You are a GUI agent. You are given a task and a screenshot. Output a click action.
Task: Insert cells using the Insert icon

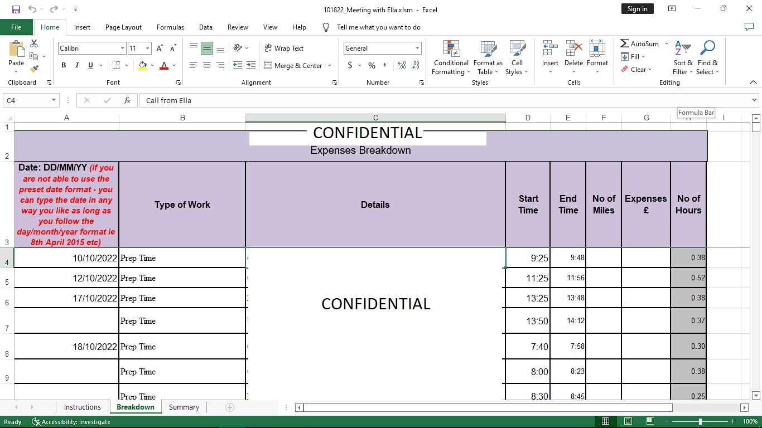pos(550,48)
